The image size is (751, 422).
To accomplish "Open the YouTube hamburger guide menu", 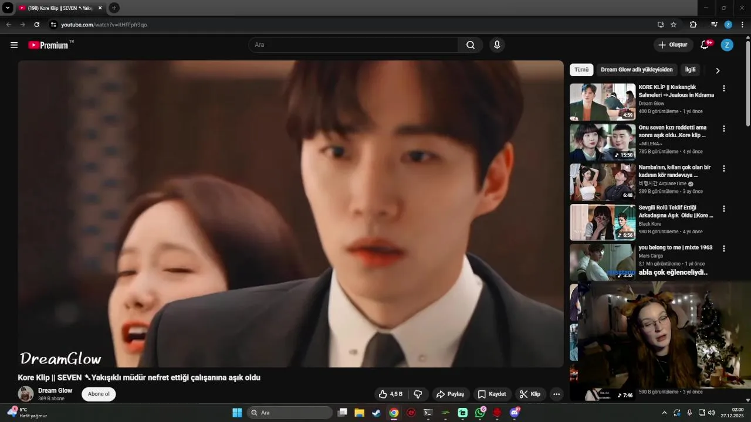I will (x=14, y=45).
